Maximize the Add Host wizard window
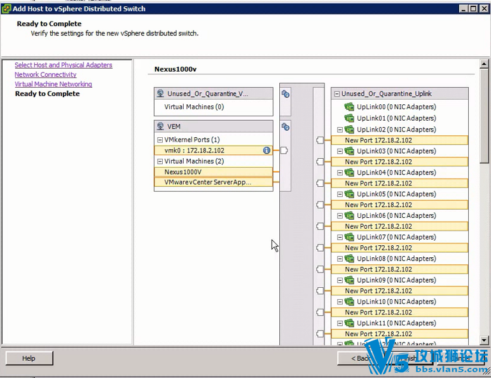This screenshot has height=378, width=491. [x=473, y=9]
